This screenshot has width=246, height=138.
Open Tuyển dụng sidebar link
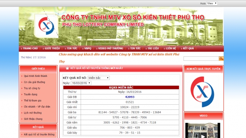point(30,94)
